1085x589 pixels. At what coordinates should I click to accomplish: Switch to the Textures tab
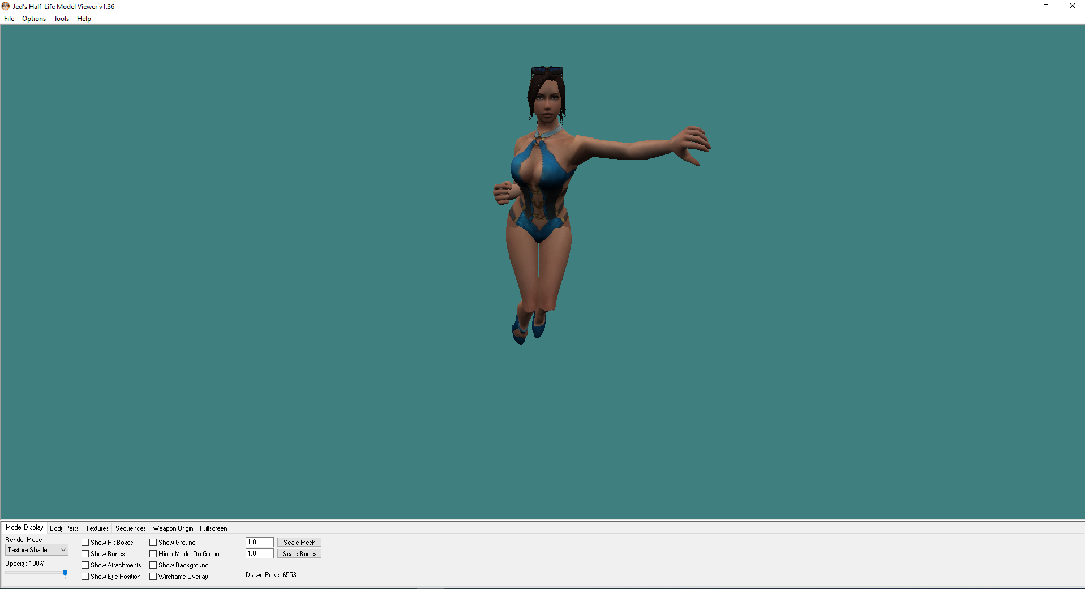coord(97,528)
